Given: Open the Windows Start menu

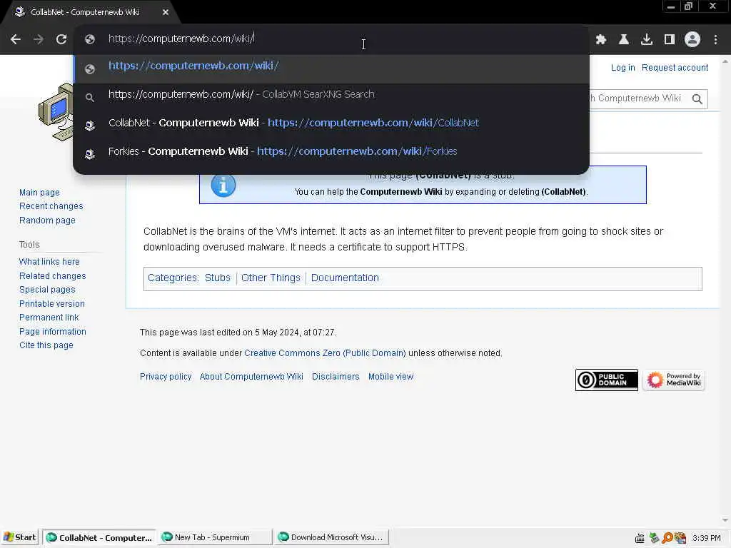Looking at the screenshot, I should [19, 537].
